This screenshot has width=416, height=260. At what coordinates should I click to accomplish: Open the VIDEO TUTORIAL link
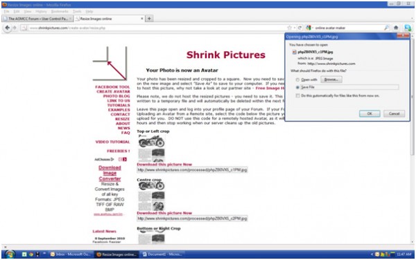pos(112,142)
